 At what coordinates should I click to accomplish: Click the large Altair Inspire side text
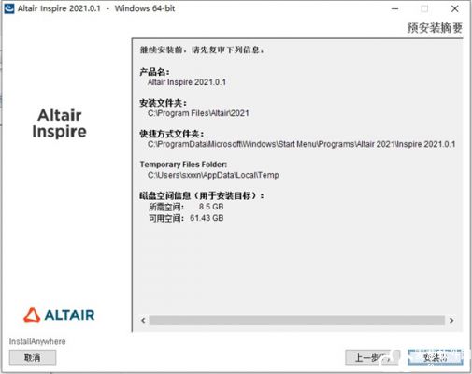point(59,123)
